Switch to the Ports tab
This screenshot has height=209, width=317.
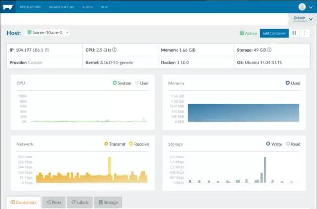pyautogui.click(x=53, y=202)
